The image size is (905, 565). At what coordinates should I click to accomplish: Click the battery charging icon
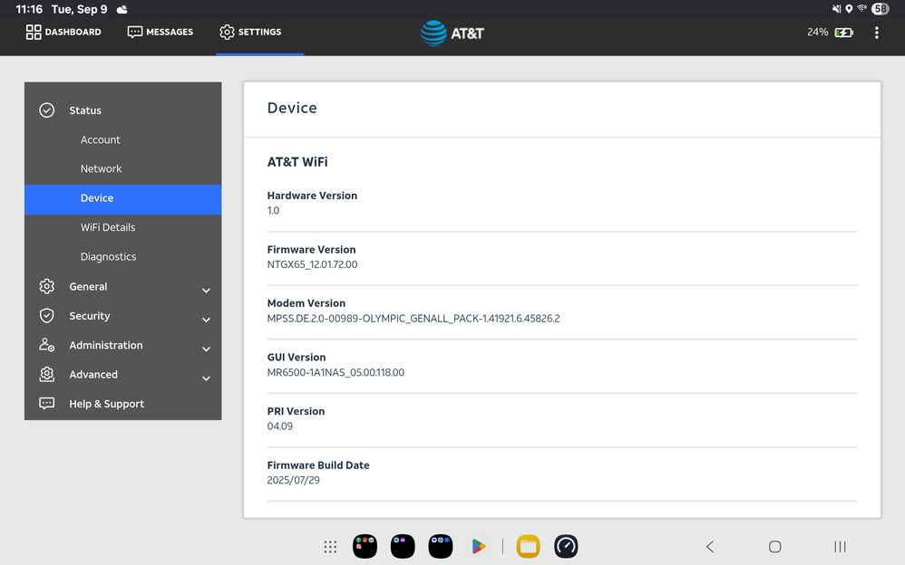click(x=844, y=33)
